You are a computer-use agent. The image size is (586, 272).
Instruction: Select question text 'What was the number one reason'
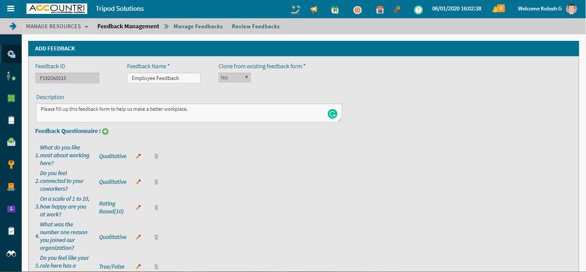point(63,236)
